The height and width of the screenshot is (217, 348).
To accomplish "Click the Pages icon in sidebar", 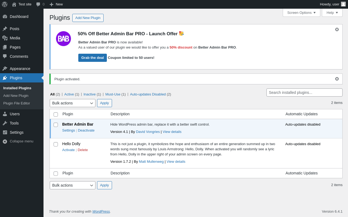I will (x=5, y=47).
